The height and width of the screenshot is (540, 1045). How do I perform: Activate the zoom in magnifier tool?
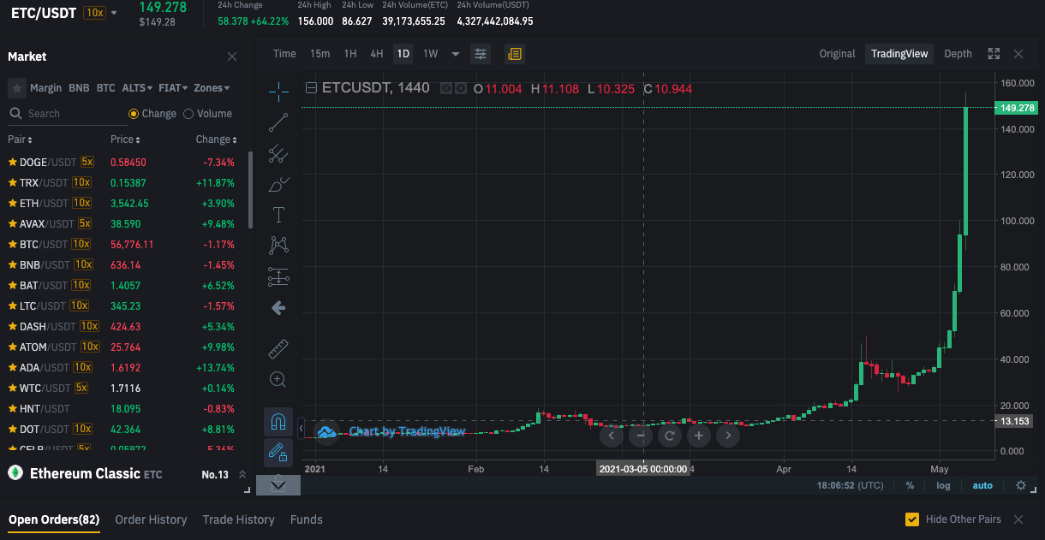[278, 379]
